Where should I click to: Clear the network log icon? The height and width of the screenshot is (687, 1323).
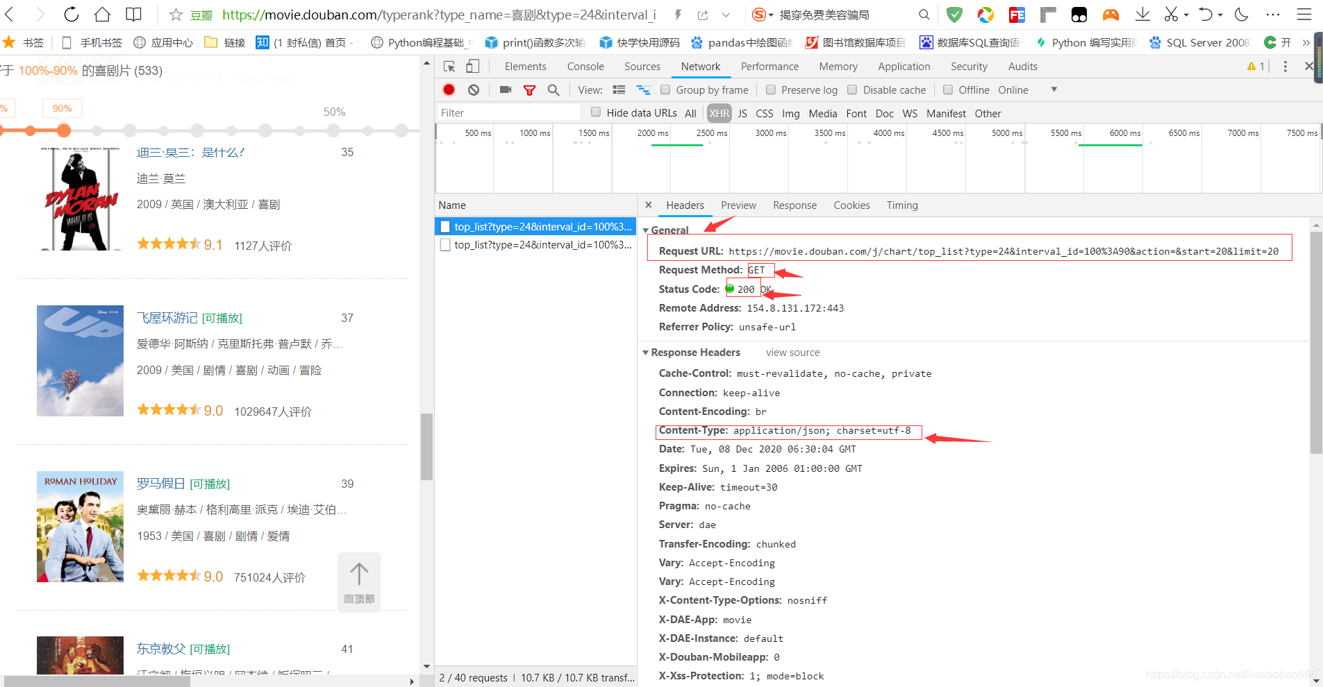pyautogui.click(x=474, y=90)
